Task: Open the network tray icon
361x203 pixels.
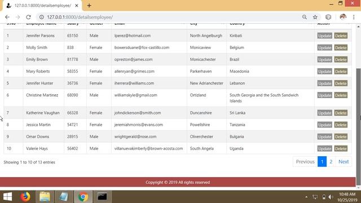Action: [x=315, y=197]
